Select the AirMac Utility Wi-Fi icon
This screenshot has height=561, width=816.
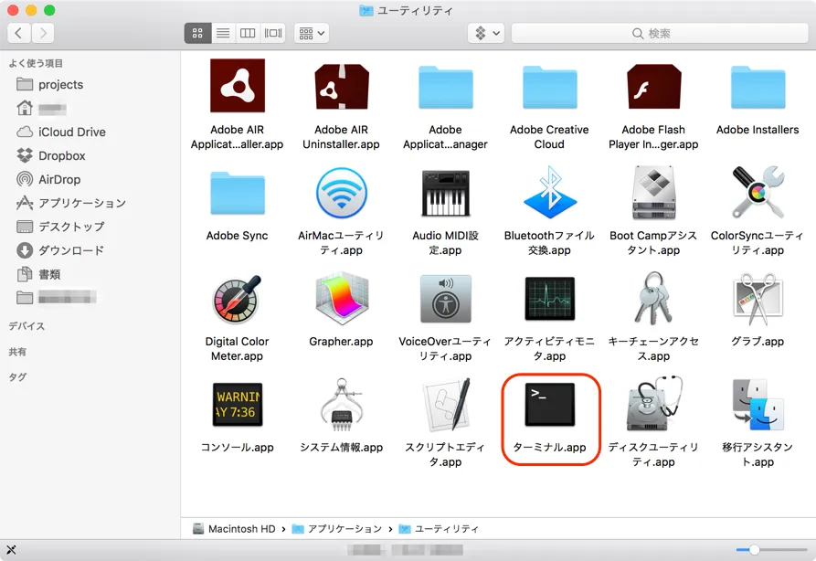[342, 193]
